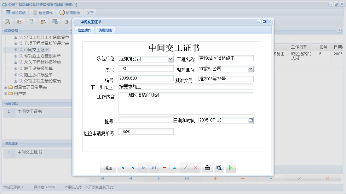Open the date picker beside 日期和时间
Screen dimensions: 346x194
(x=251, y=120)
